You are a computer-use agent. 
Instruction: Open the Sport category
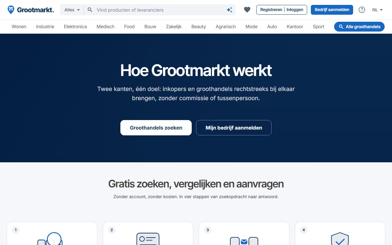tap(318, 27)
